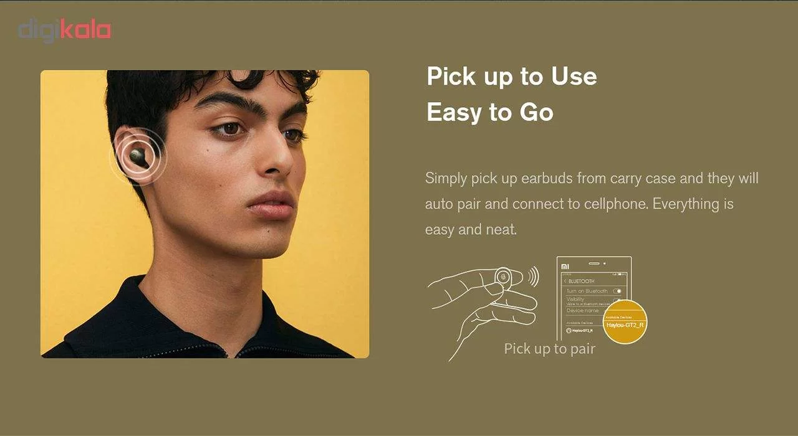Click the phone status bar battery icon

pyautogui.click(x=620, y=274)
